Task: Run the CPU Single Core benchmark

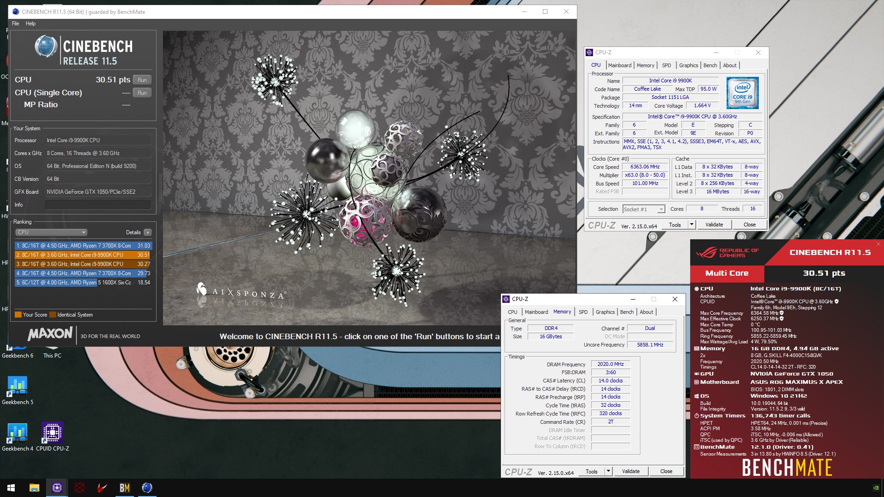Action: pyautogui.click(x=142, y=93)
